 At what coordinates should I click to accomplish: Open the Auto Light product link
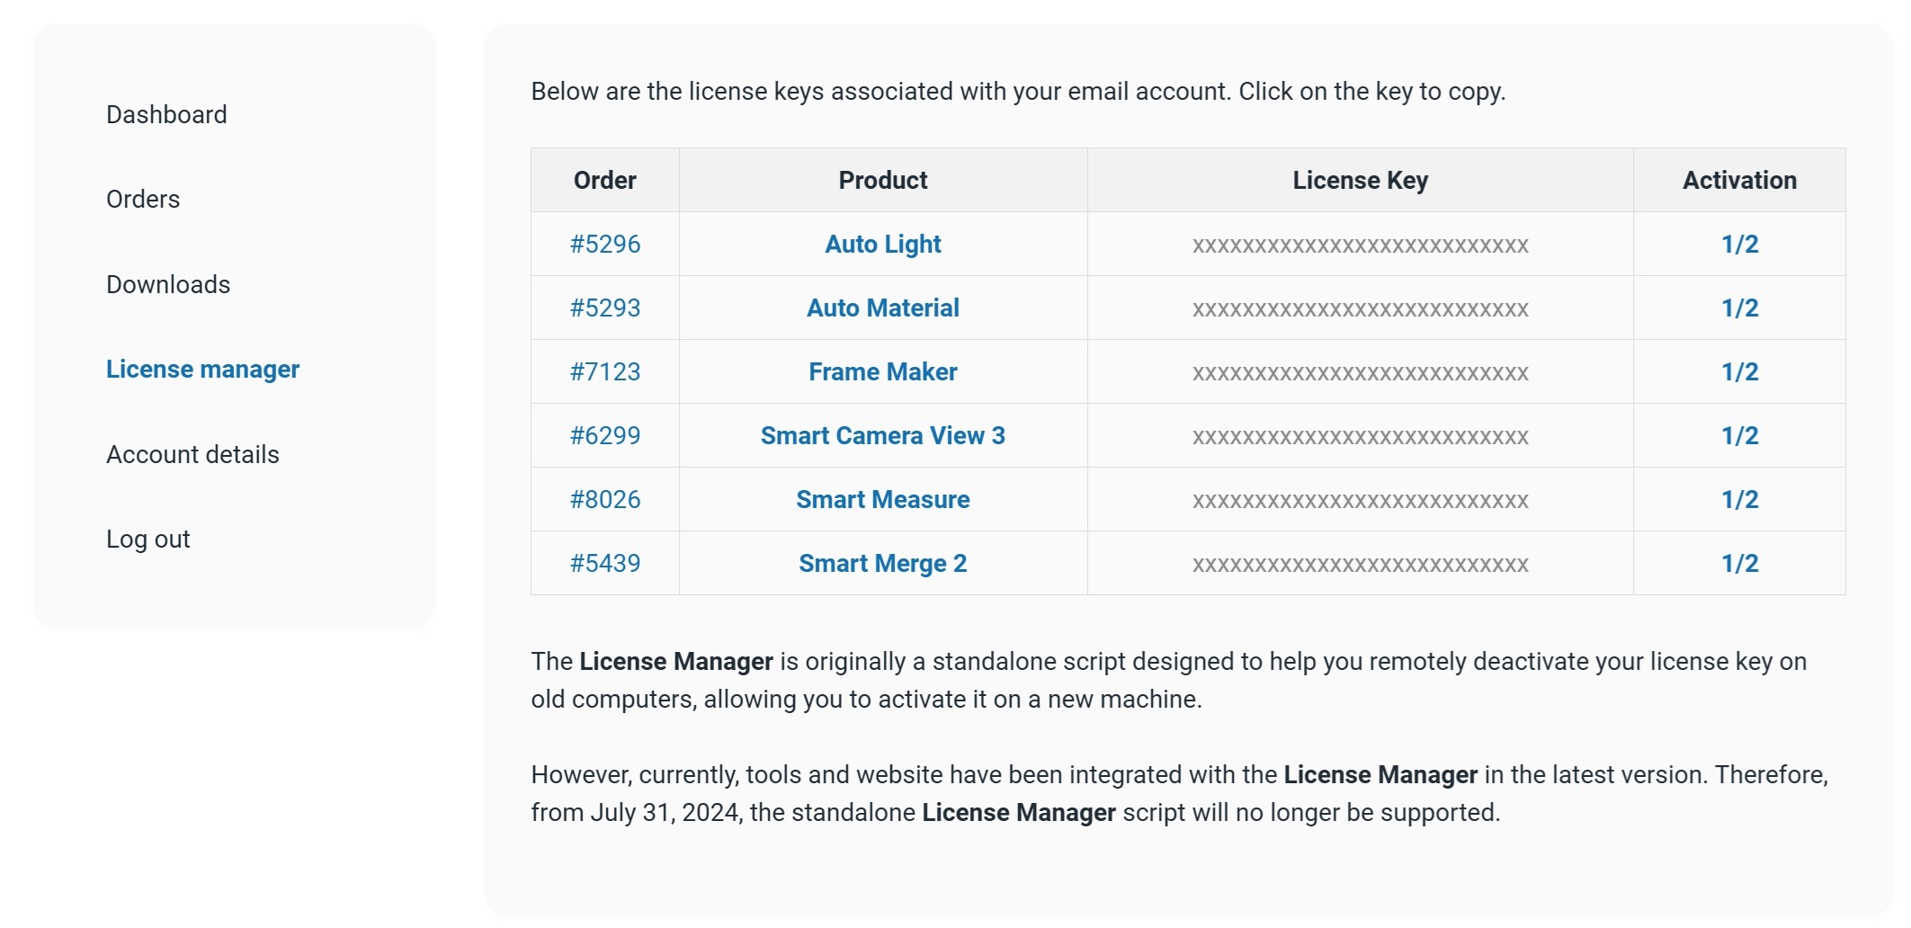coord(882,244)
